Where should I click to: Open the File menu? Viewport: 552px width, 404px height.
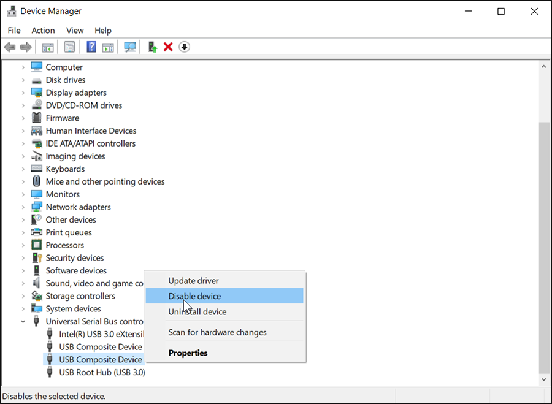click(x=14, y=31)
